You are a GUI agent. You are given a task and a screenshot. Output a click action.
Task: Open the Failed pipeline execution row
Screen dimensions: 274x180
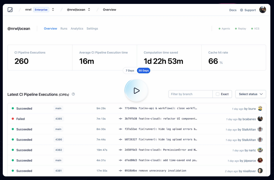tap(137, 119)
